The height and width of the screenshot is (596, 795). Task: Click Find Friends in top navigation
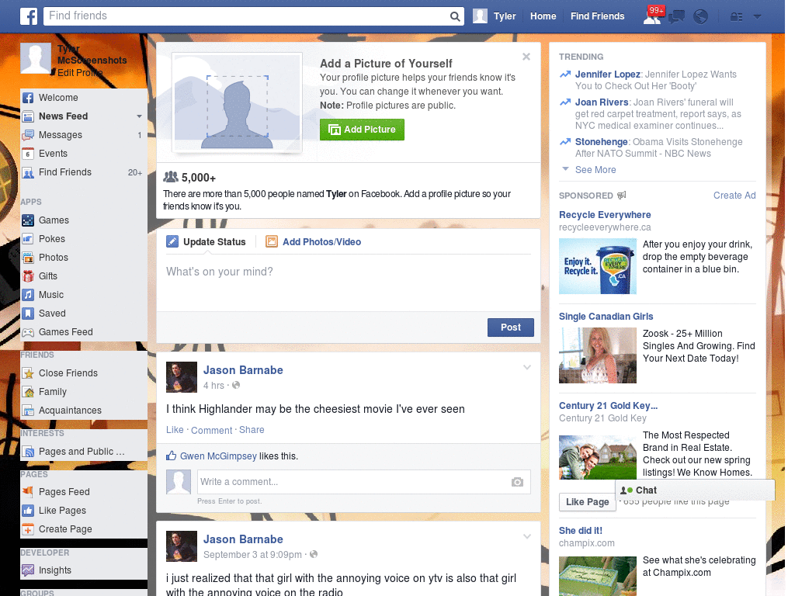click(597, 16)
